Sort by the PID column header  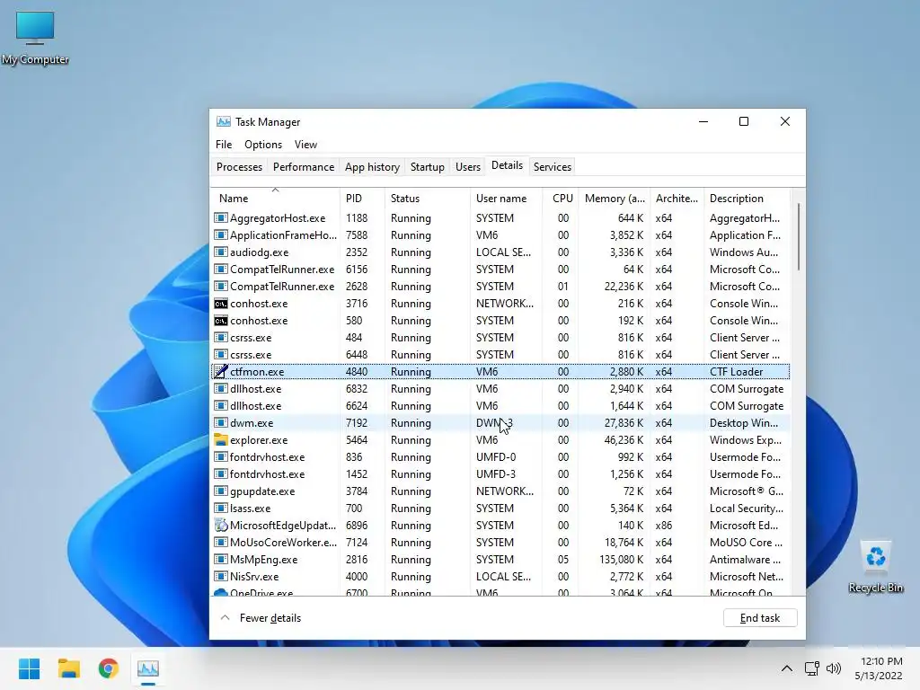(x=362, y=198)
